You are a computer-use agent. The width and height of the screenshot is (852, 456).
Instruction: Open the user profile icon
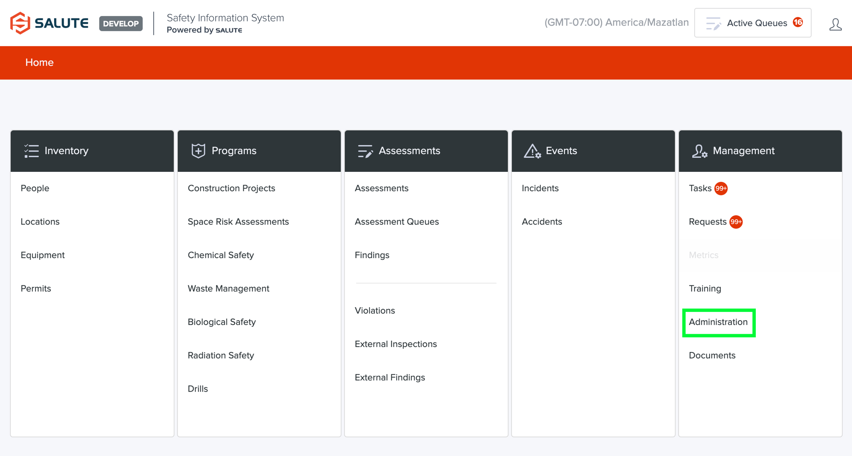click(x=835, y=24)
